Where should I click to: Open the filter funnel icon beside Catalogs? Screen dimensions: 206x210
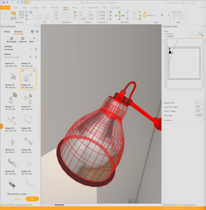[36, 49]
